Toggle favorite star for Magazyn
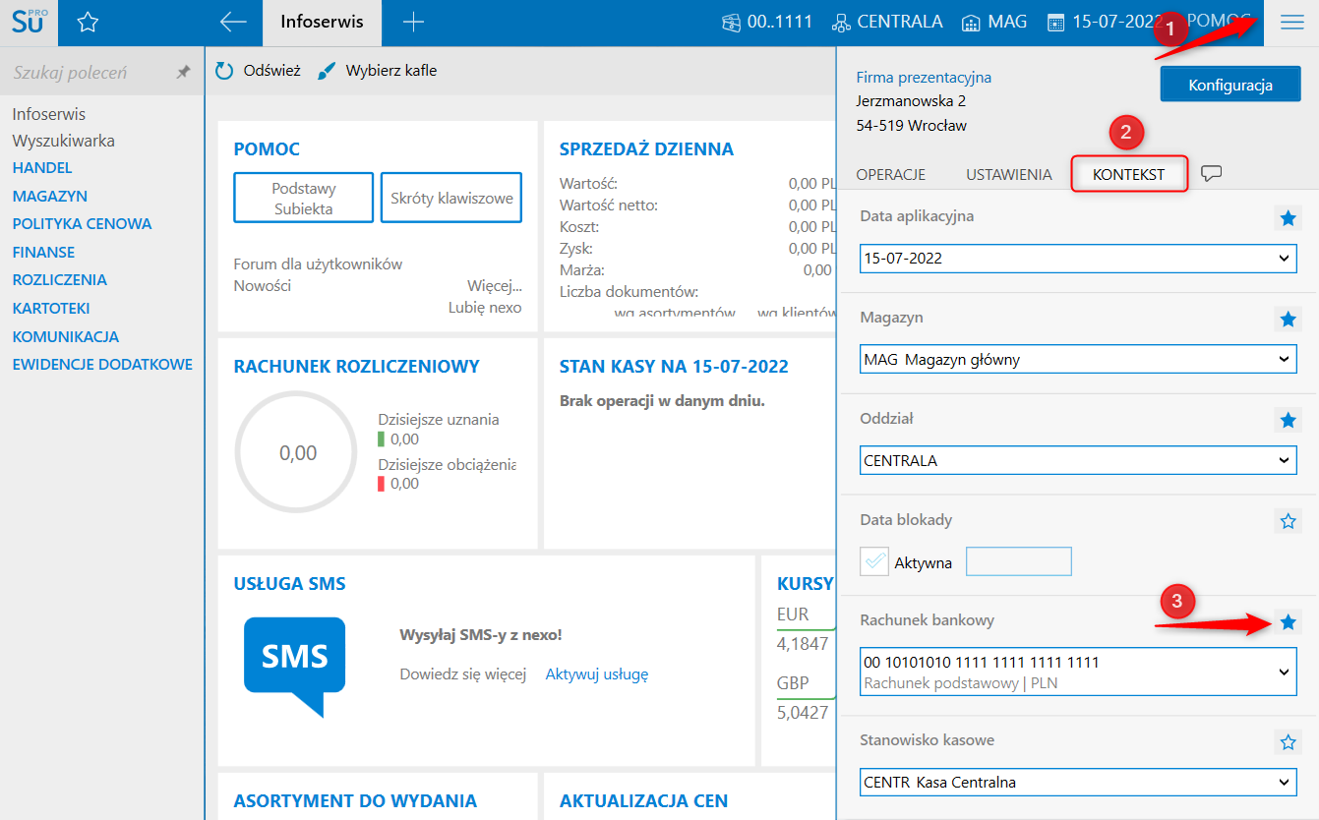This screenshot has width=1319, height=820. pyautogui.click(x=1288, y=319)
